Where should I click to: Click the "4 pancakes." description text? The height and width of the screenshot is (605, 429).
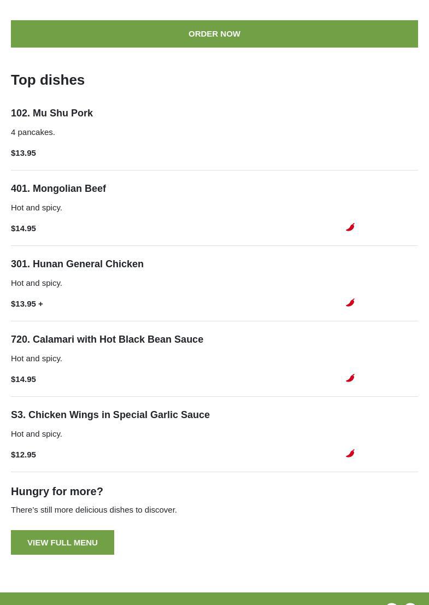(33, 132)
